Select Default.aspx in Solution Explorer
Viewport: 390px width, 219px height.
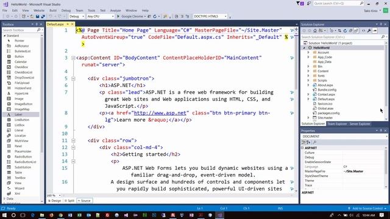click(x=326, y=99)
